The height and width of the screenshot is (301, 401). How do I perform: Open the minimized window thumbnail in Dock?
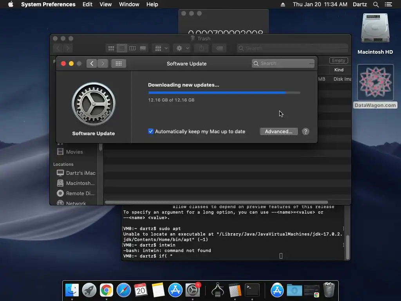click(311, 290)
